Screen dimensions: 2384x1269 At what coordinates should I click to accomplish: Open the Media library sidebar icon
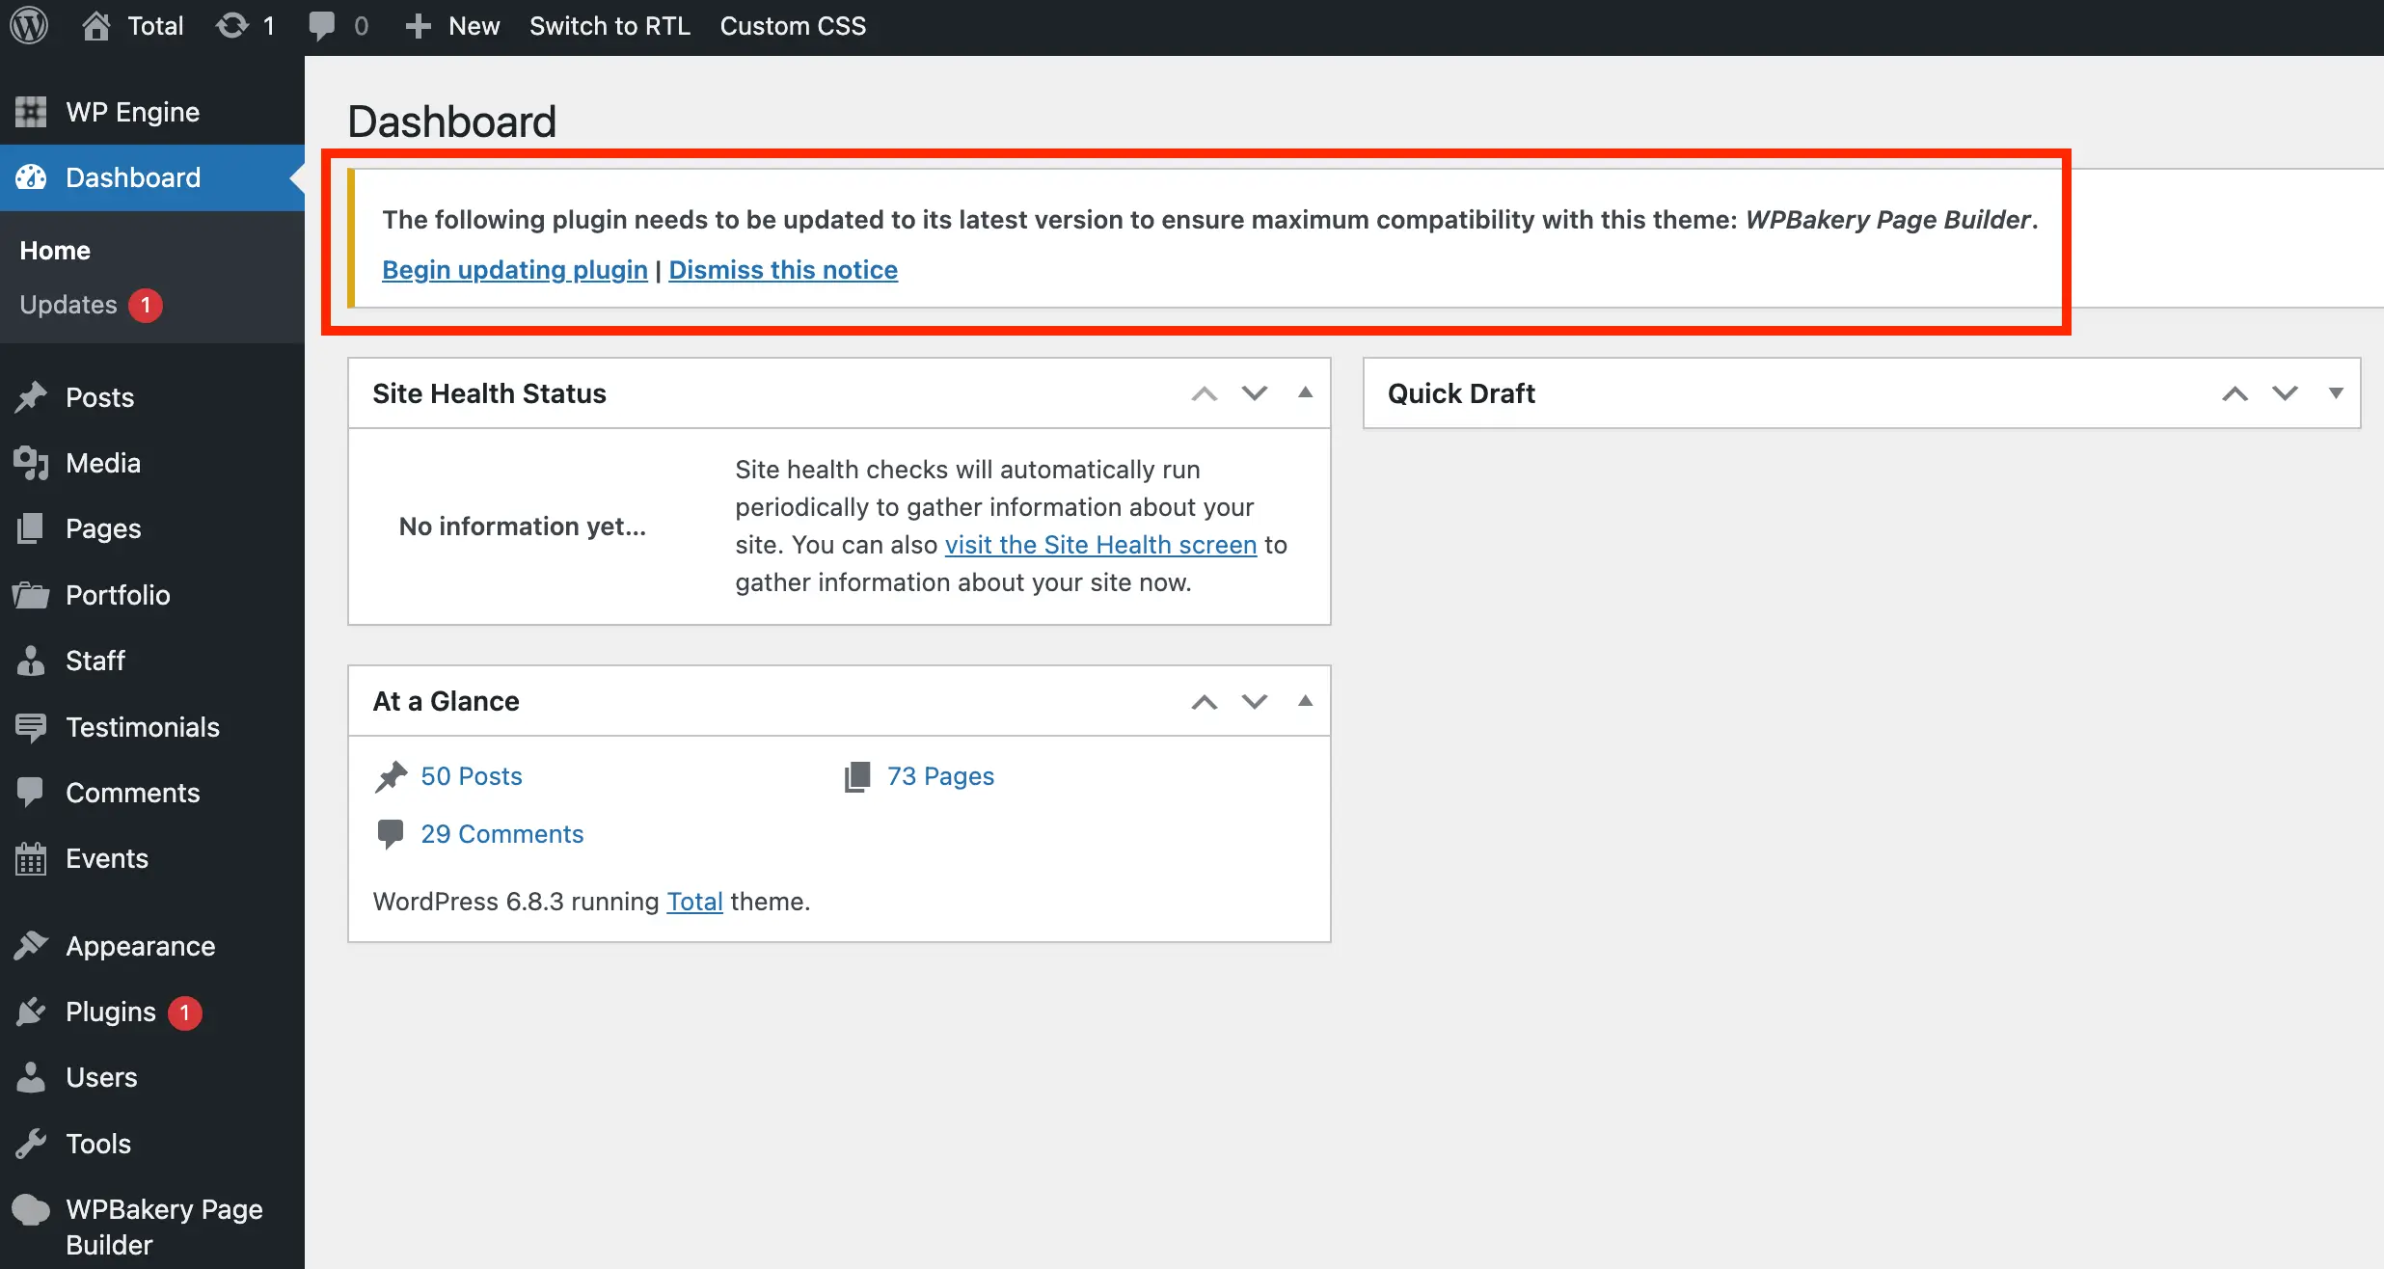tap(31, 463)
